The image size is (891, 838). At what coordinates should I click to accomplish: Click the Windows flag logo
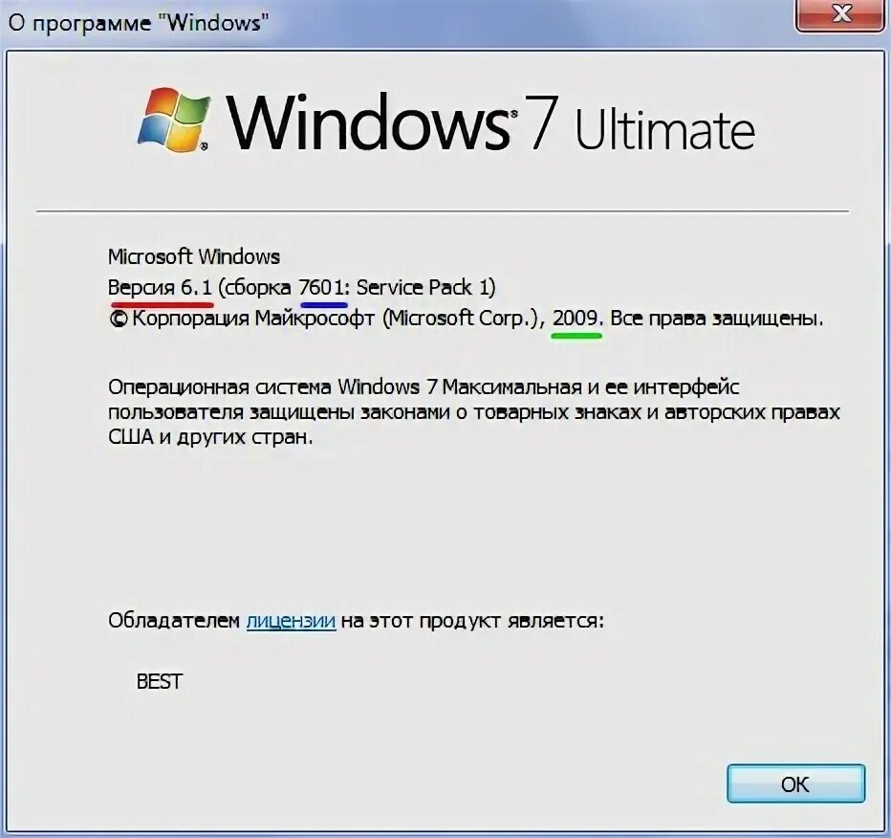click(174, 121)
